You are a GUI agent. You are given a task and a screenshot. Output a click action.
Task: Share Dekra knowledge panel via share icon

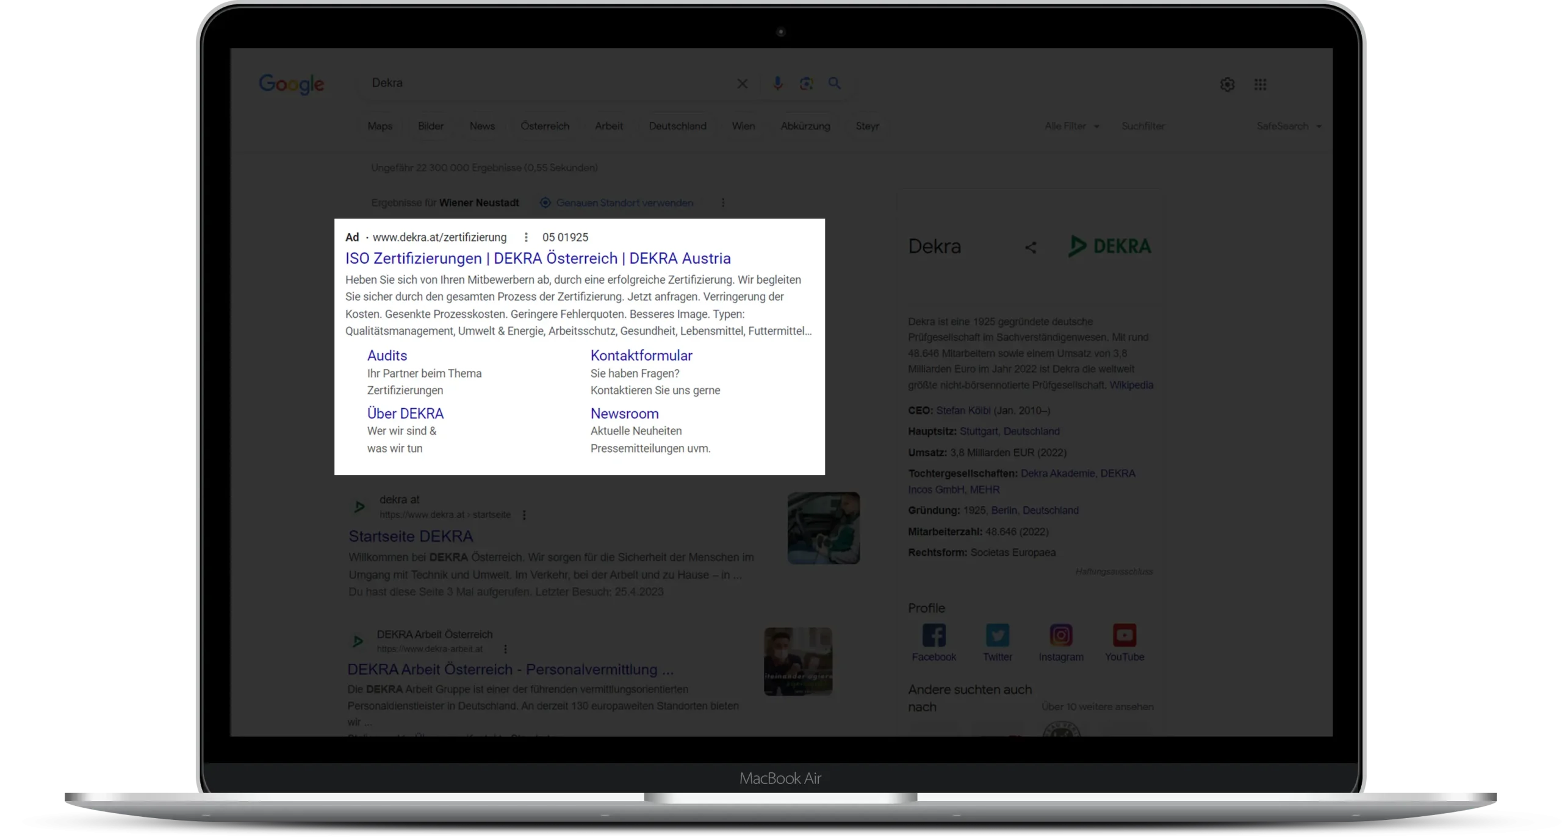(x=1030, y=247)
